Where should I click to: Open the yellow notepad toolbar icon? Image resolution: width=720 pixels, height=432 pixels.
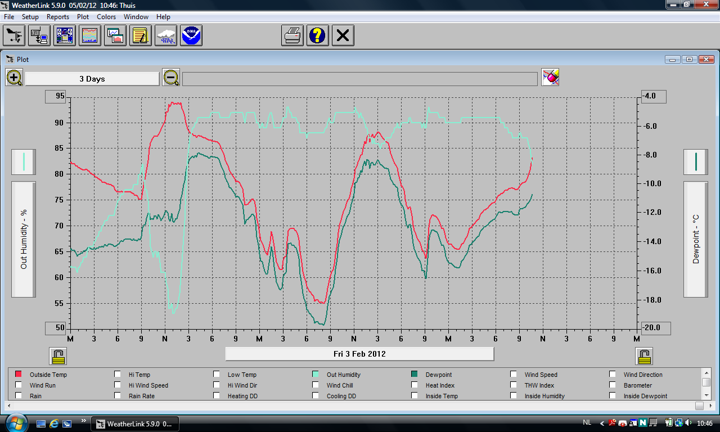point(141,36)
